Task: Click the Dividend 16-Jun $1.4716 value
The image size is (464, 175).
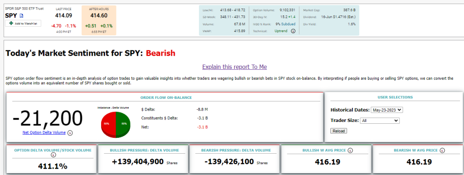Action: pyautogui.click(x=338, y=17)
